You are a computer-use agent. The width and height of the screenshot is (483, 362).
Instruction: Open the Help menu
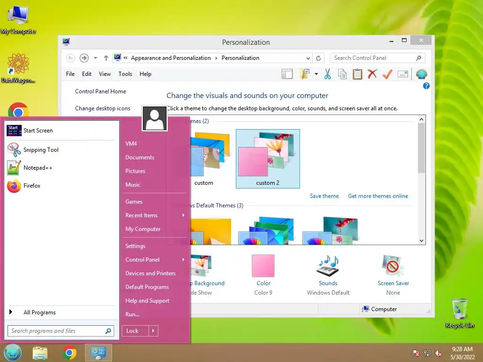point(145,74)
